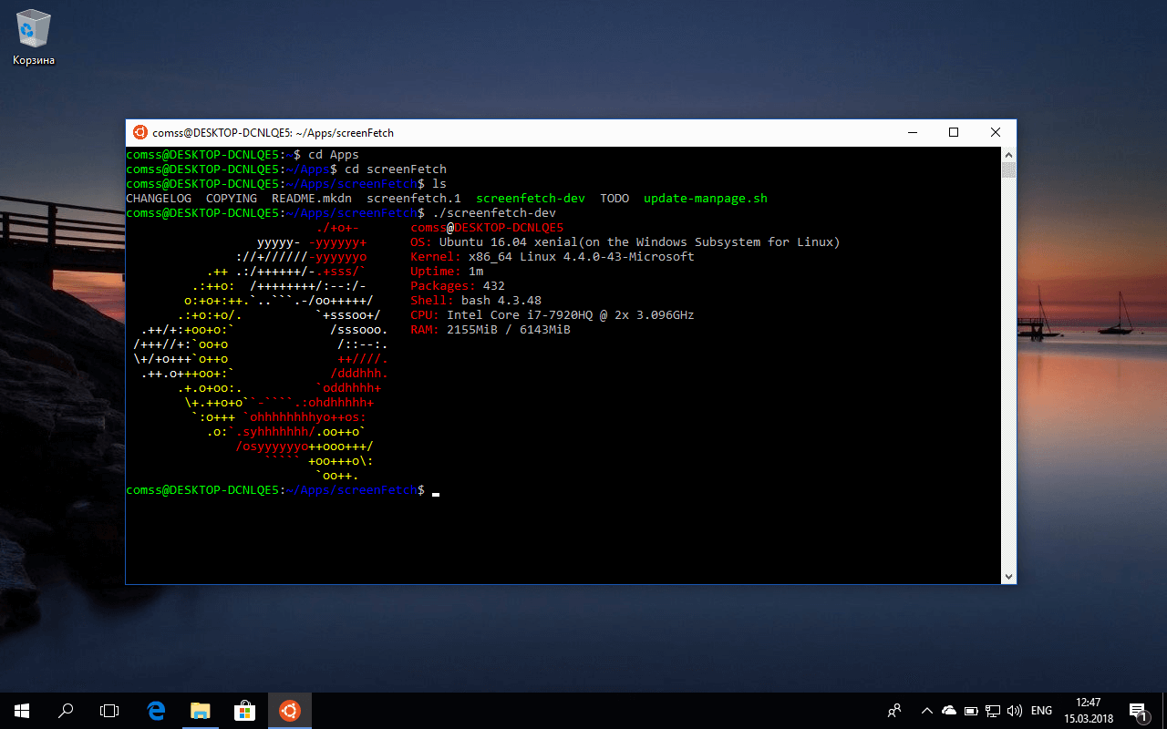Click terminal scrollbar down arrow
The height and width of the screenshot is (729, 1167).
click(1008, 576)
